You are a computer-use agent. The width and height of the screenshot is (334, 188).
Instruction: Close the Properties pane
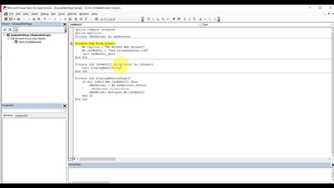[x=65, y=105]
